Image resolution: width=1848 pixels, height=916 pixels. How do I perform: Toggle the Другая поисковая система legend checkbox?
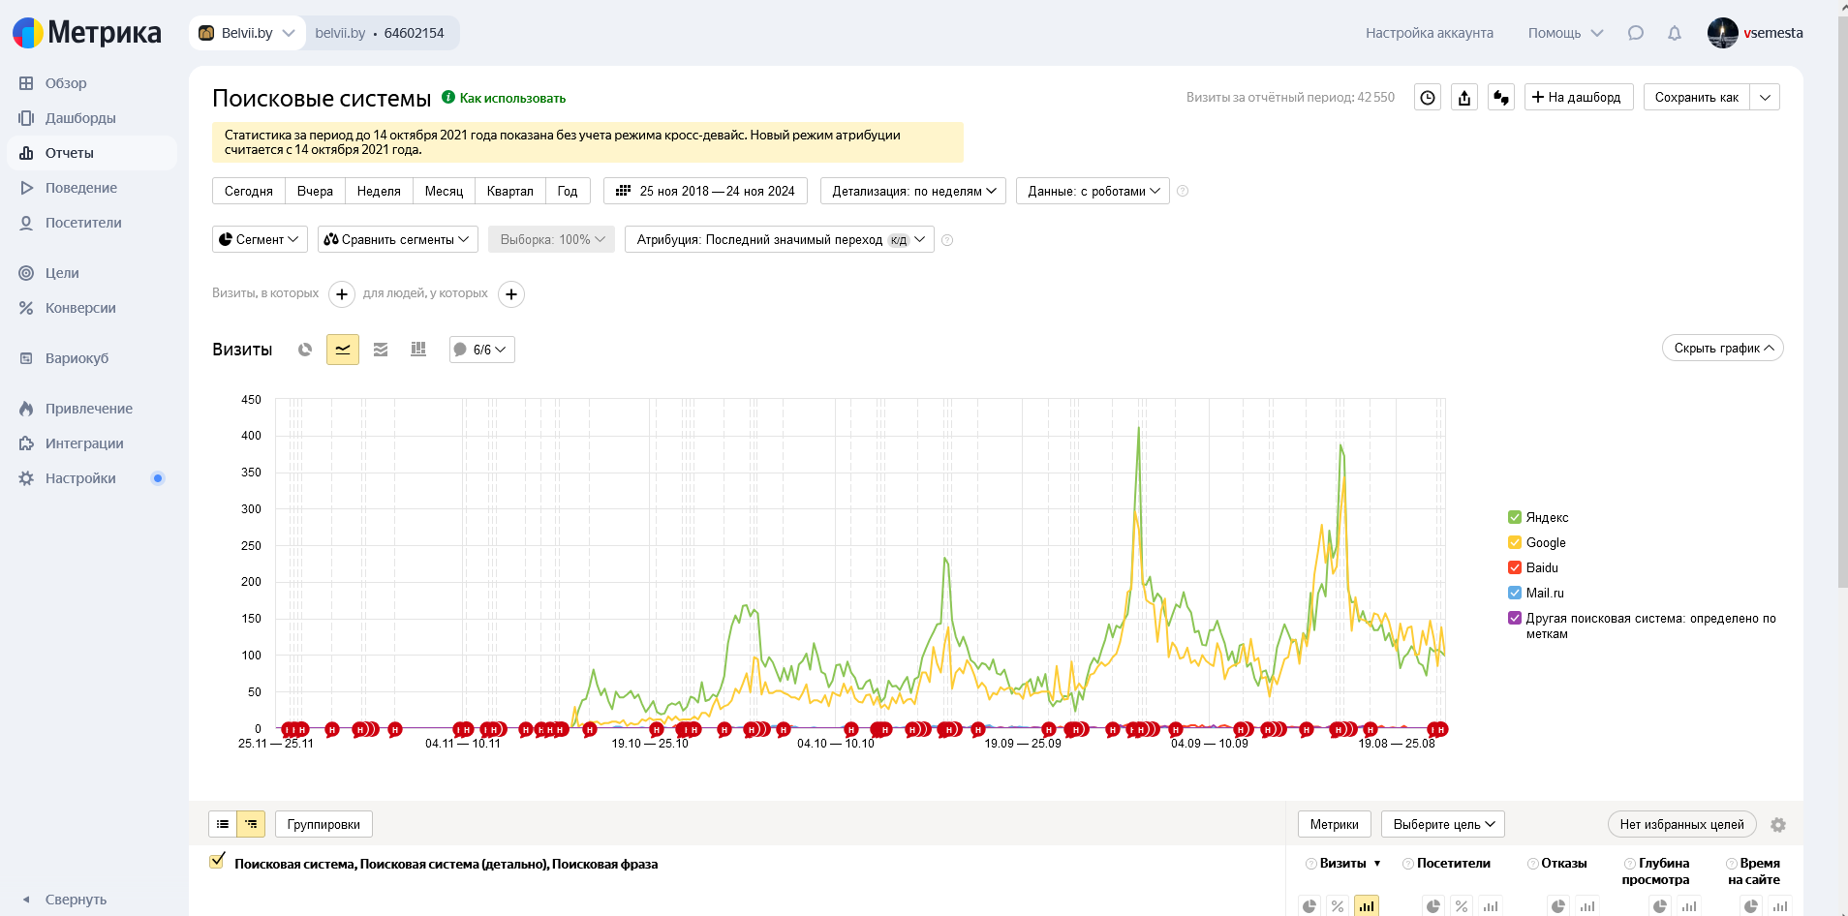[1515, 618]
